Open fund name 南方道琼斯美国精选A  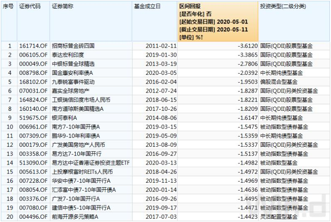pyautogui.click(x=78, y=109)
